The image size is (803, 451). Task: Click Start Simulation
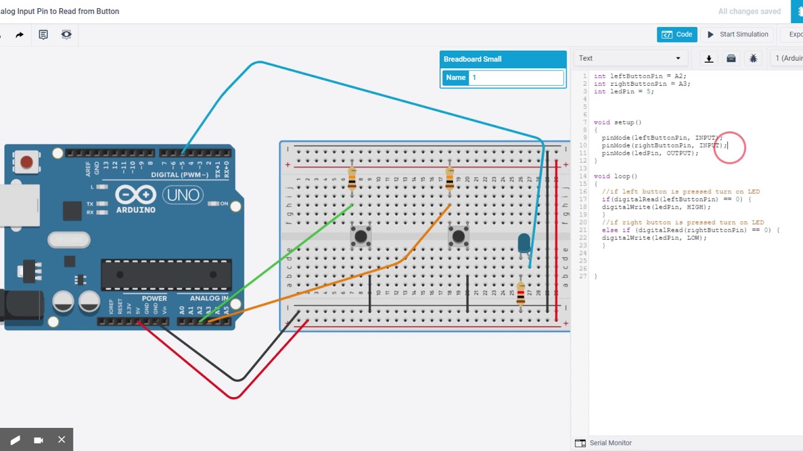(738, 34)
